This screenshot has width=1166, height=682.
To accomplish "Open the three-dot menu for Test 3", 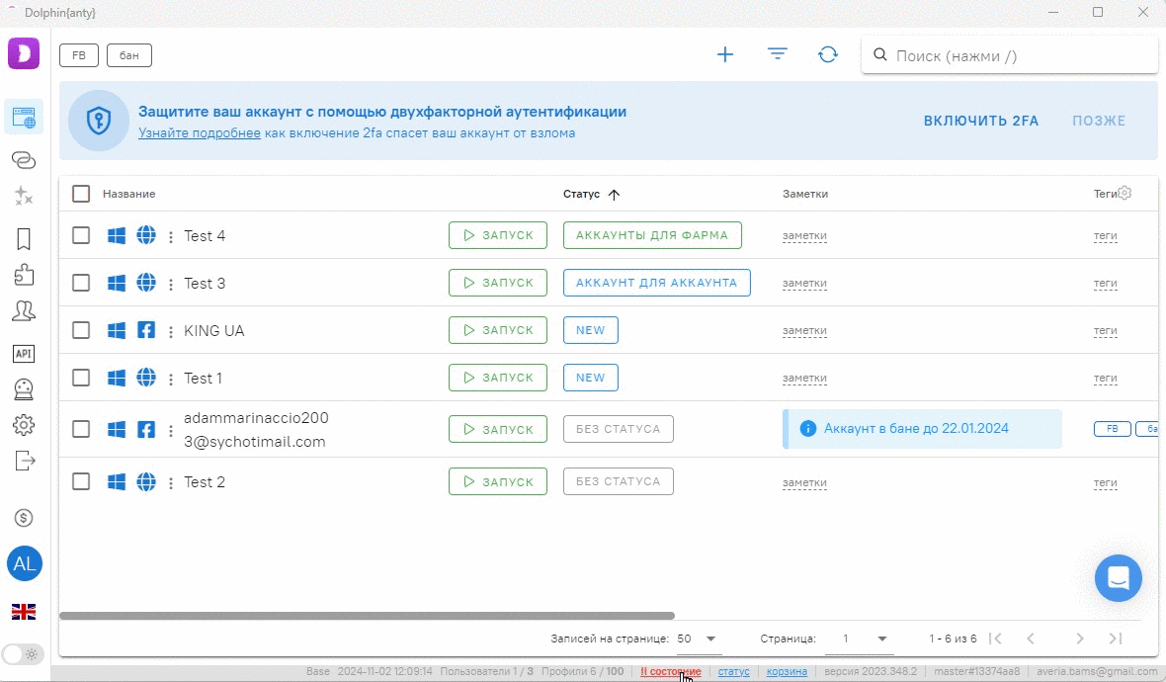I will (170, 284).
